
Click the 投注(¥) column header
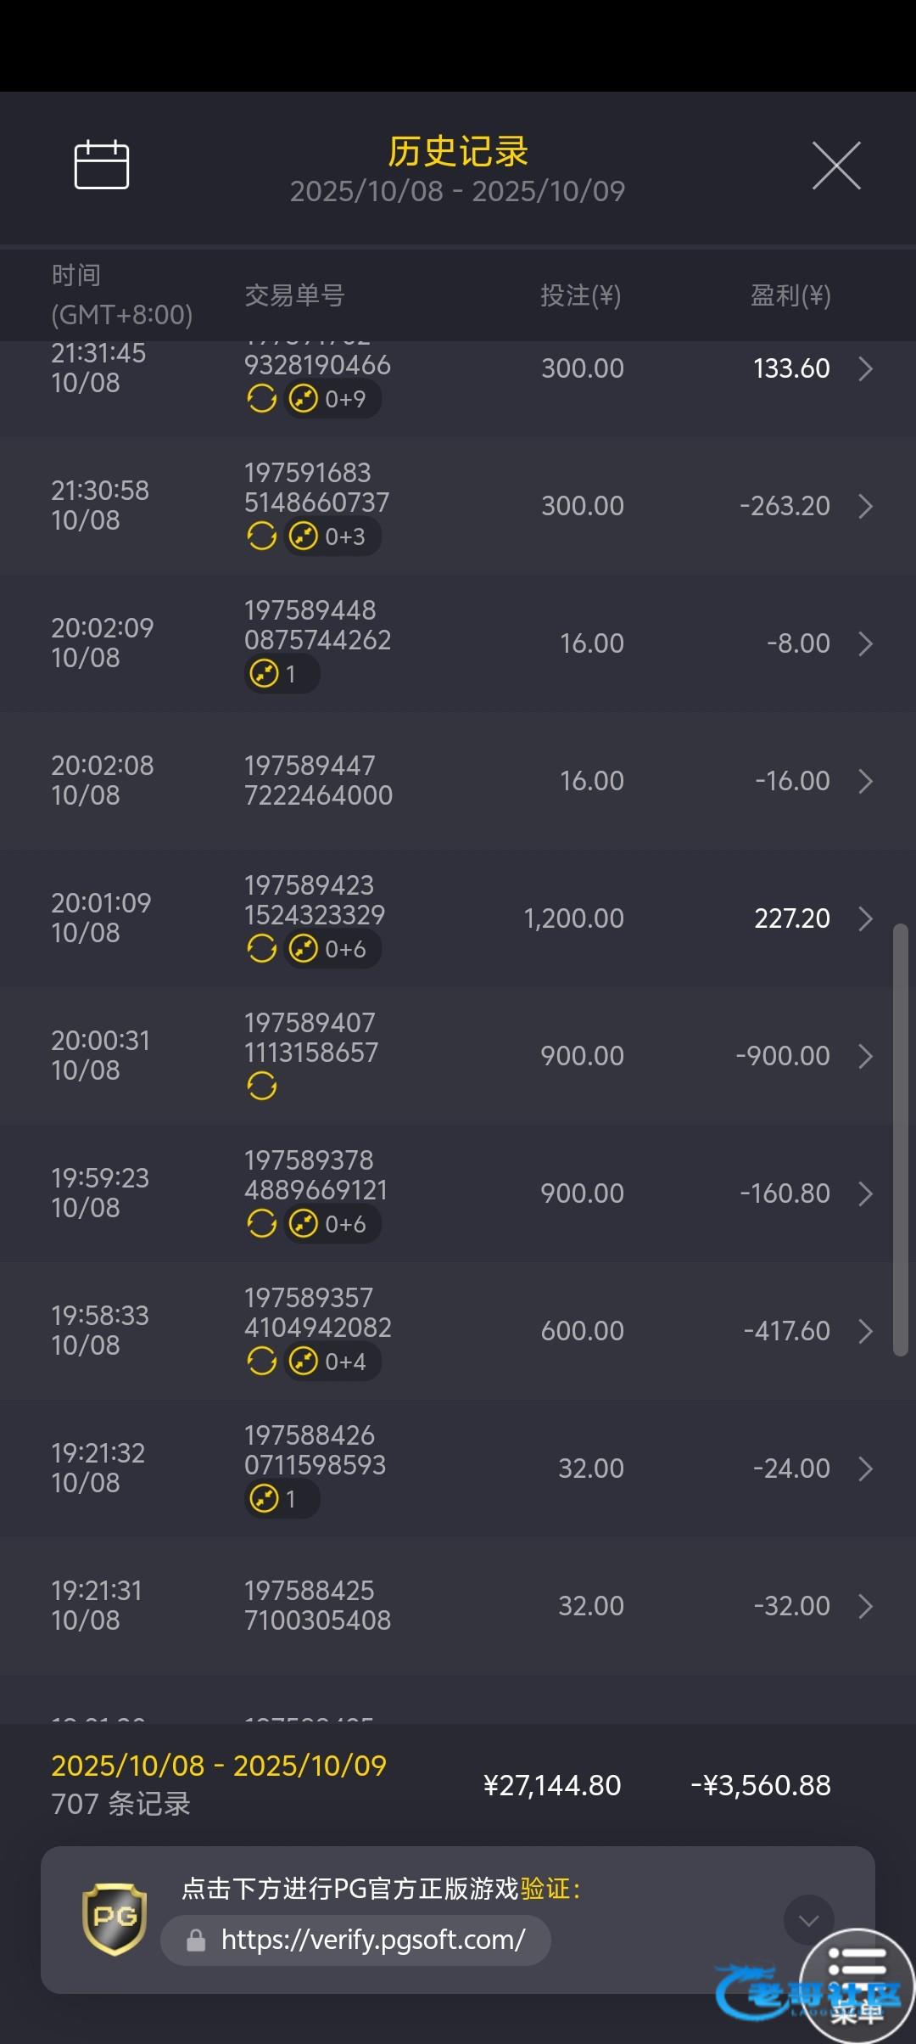(581, 295)
